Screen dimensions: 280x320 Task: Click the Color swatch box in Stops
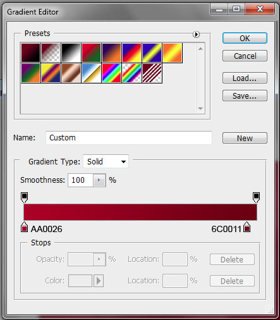pyautogui.click(x=80, y=281)
